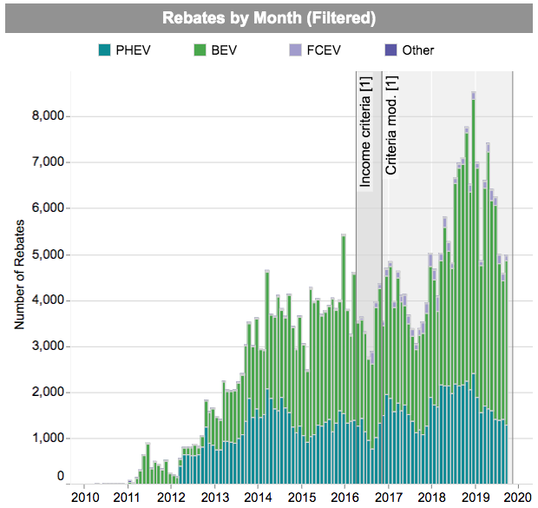Click the bar spiking above 5,000 before 2016
Image resolution: width=538 pixels, height=508 pixels.
click(344, 359)
